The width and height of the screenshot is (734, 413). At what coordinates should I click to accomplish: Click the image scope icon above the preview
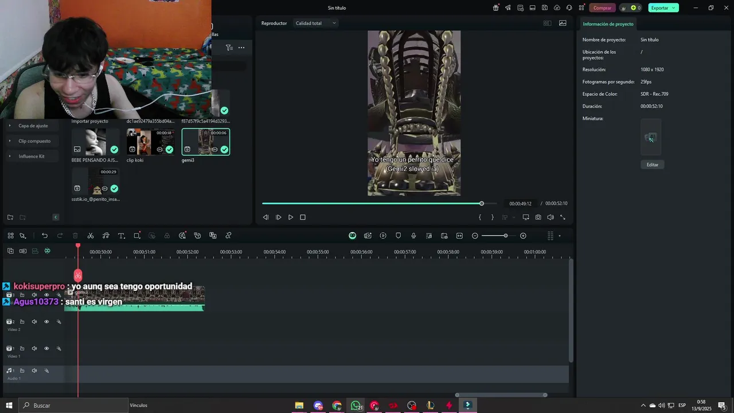pyautogui.click(x=563, y=23)
